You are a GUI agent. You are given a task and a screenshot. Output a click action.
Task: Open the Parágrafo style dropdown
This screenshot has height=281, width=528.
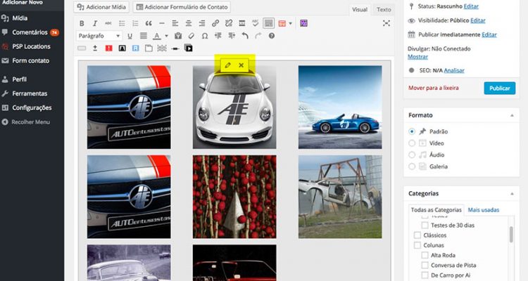(99, 36)
